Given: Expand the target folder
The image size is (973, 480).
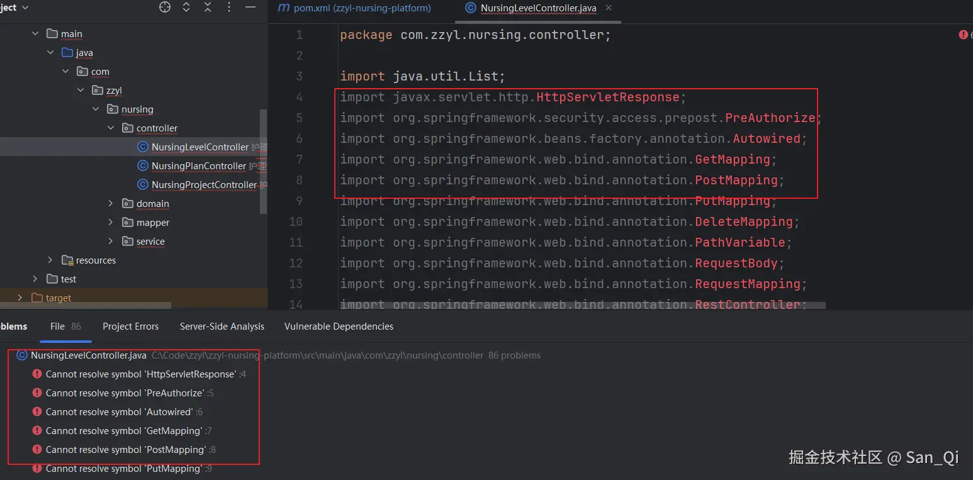Looking at the screenshot, I should (20, 298).
